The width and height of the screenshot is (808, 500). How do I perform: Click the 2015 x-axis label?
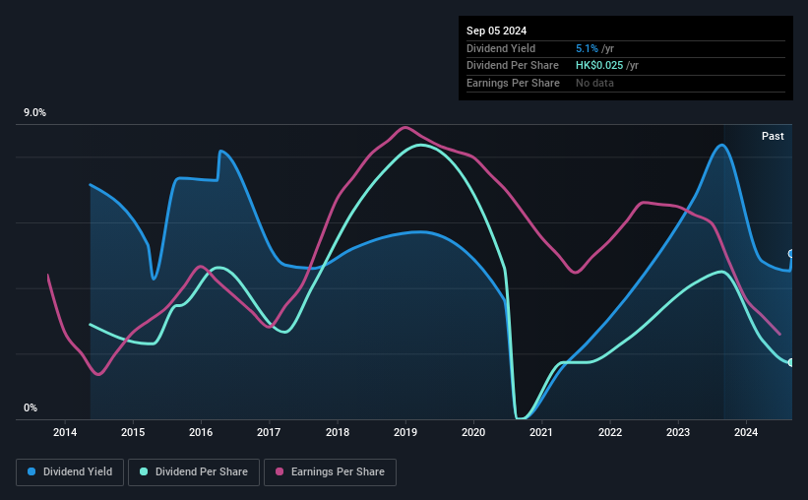tap(133, 432)
